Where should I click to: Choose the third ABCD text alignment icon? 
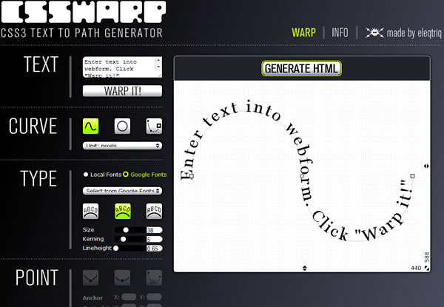coord(154,211)
